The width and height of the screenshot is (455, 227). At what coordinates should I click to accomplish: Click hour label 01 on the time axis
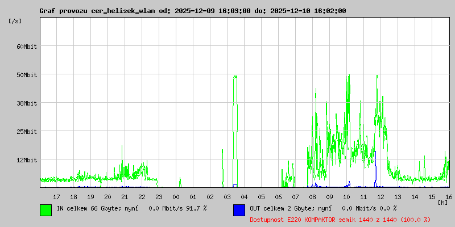click(193, 197)
